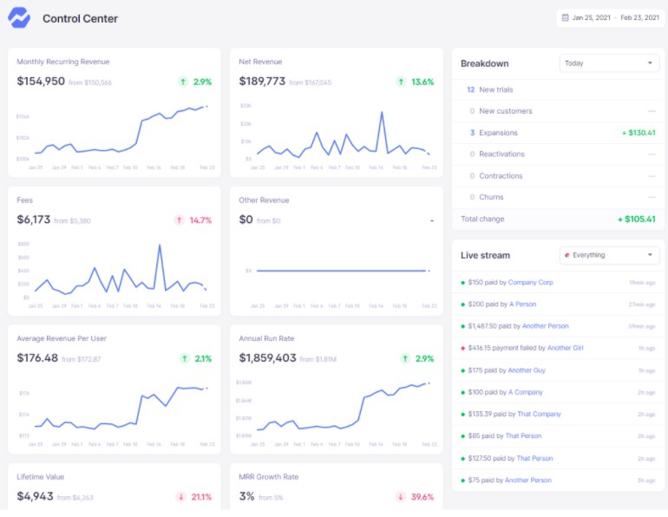This screenshot has height=517, width=668.
Task: Click the Monthly Recurring Revenue title
Action: 63,62
